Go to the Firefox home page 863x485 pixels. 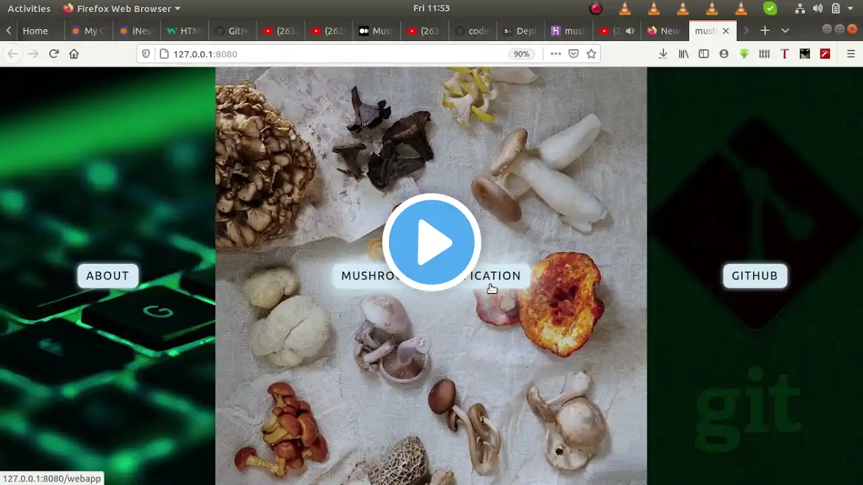pyautogui.click(x=74, y=54)
